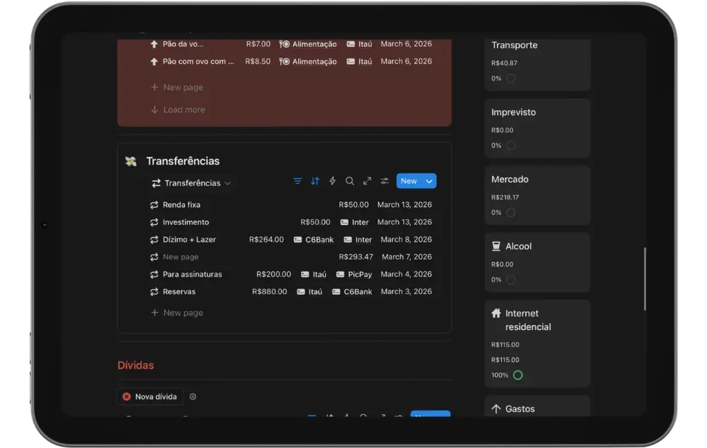This screenshot has width=707, height=448.
Task: Click the March 13, 2026 date on Renda fixa
Action: [x=405, y=205]
